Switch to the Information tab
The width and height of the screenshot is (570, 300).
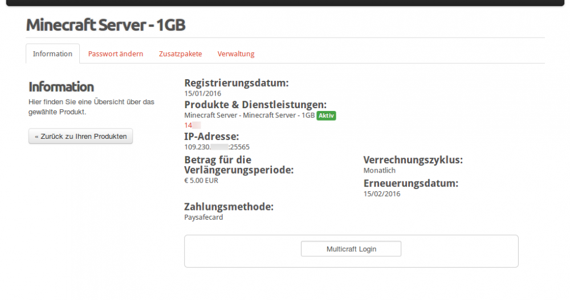point(52,54)
